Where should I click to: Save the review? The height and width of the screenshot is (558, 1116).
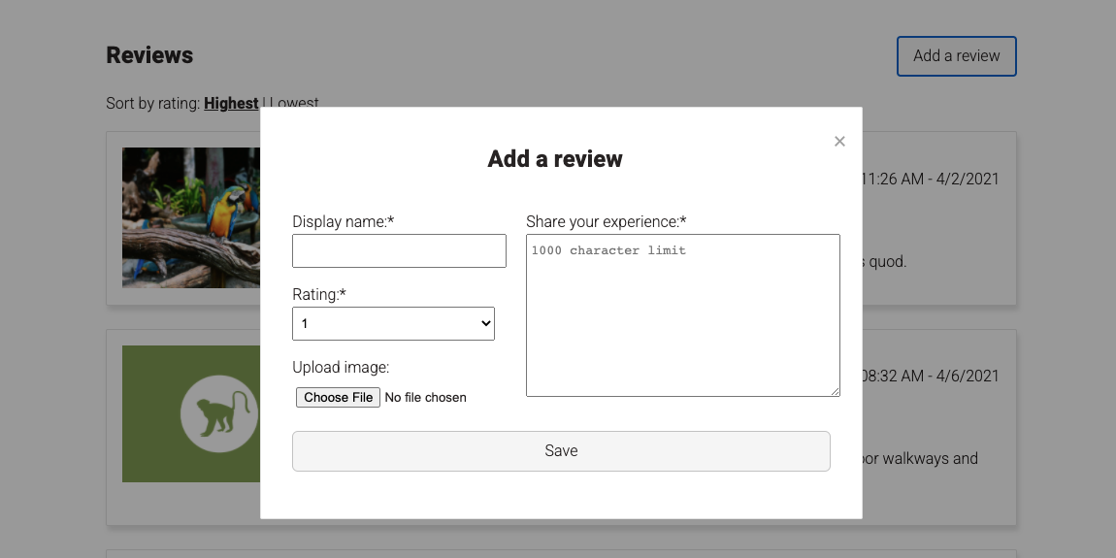[x=561, y=450]
